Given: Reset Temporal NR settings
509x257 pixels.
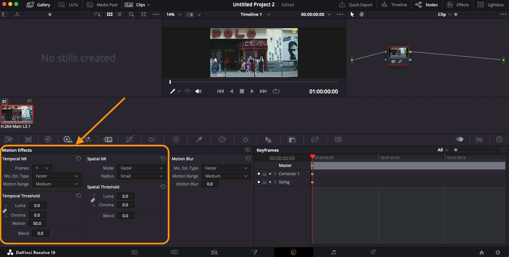Looking at the screenshot, I should tap(79, 159).
